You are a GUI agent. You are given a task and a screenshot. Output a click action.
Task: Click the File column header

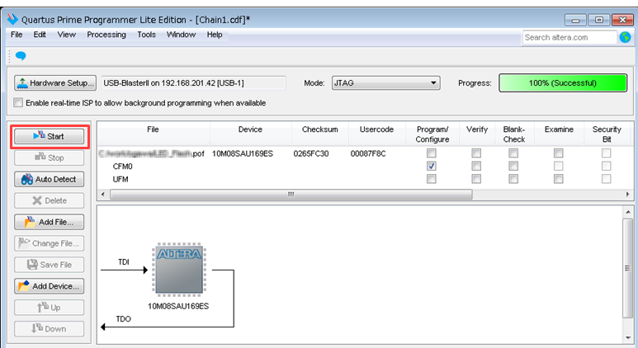pyautogui.click(x=153, y=134)
